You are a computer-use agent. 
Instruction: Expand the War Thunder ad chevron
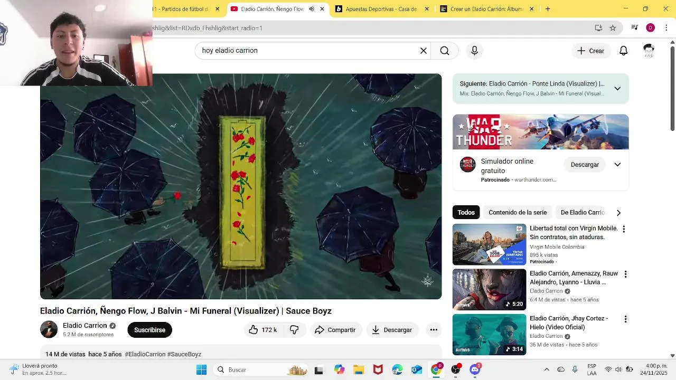617,165
